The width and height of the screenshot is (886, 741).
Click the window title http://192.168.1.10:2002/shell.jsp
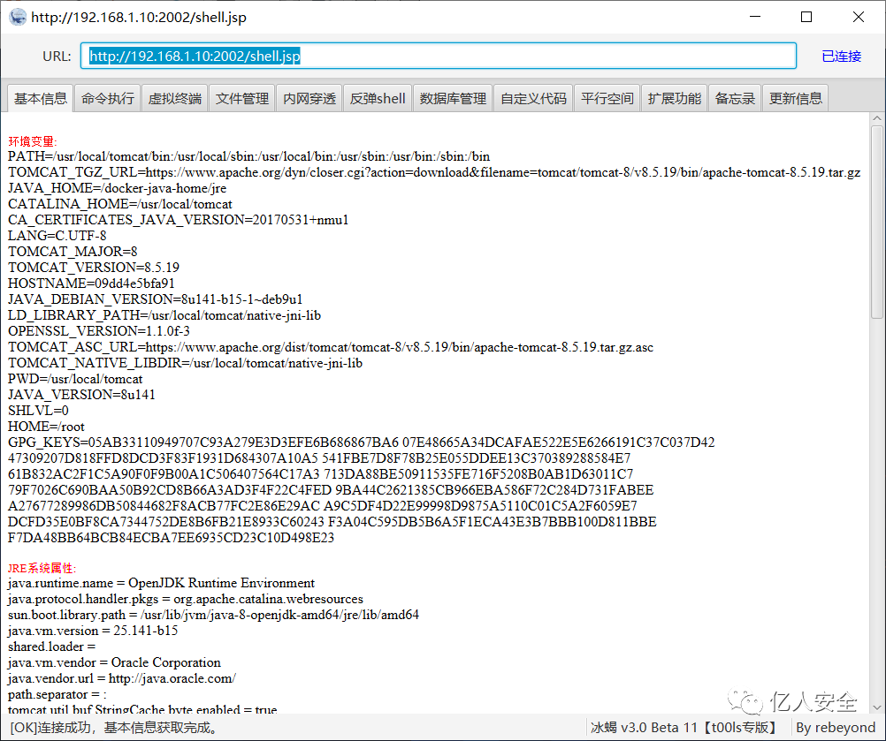(x=139, y=17)
